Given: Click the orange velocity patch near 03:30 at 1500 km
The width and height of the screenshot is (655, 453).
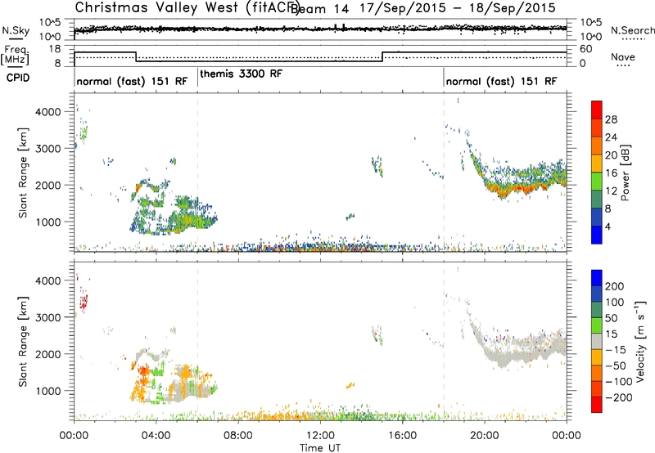Looking at the screenshot, I should pyautogui.click(x=145, y=370).
